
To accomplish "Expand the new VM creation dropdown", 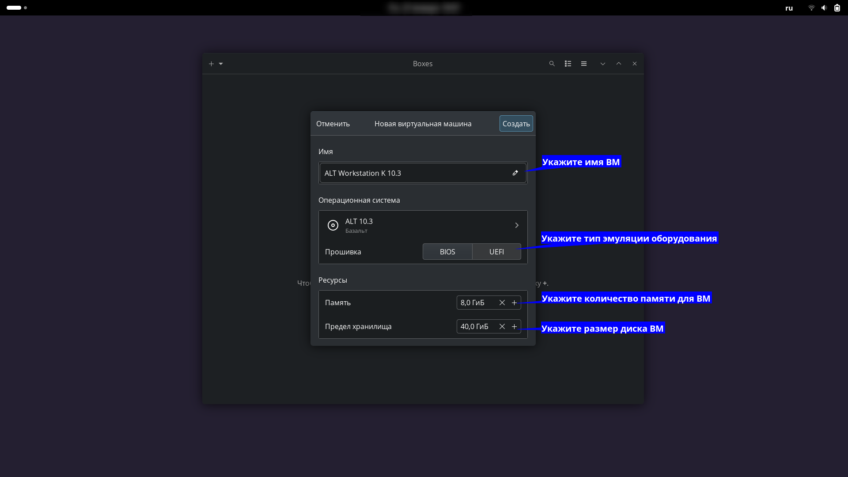I will tap(221, 64).
